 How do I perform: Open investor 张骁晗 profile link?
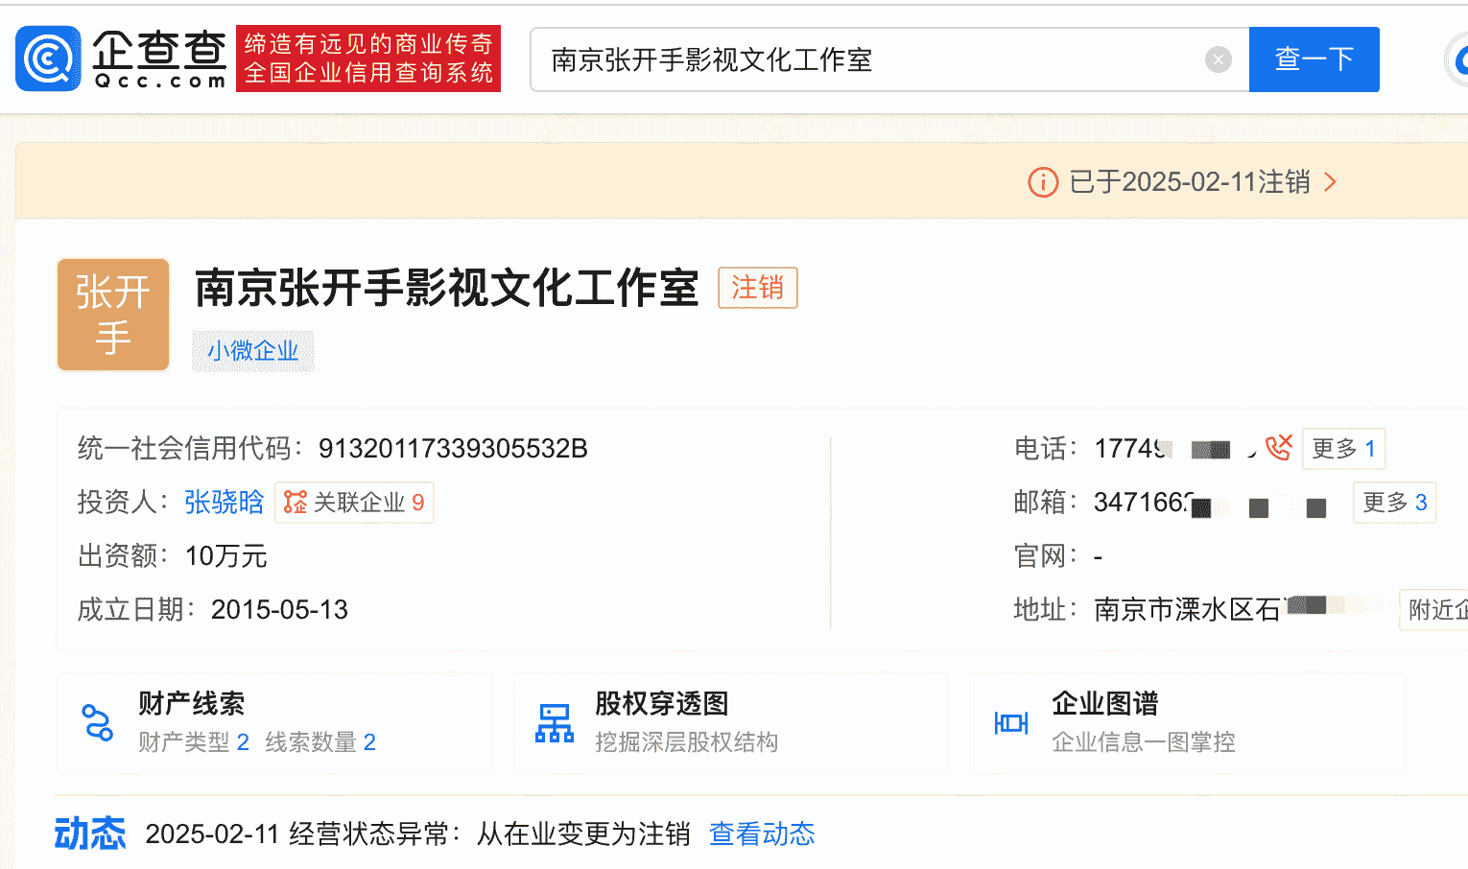224,502
